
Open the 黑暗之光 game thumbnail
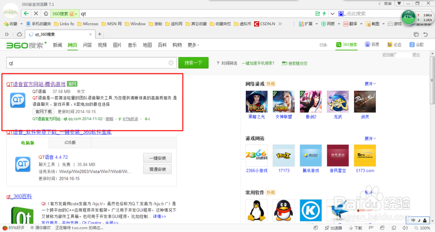[x=257, y=101]
